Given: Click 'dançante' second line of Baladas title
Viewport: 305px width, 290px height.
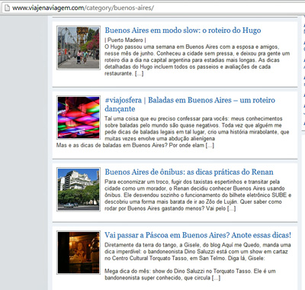Looking at the screenshot, I should pos(120,109).
